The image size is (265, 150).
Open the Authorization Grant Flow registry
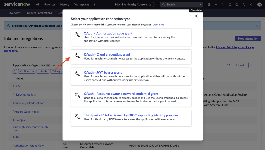28,146
